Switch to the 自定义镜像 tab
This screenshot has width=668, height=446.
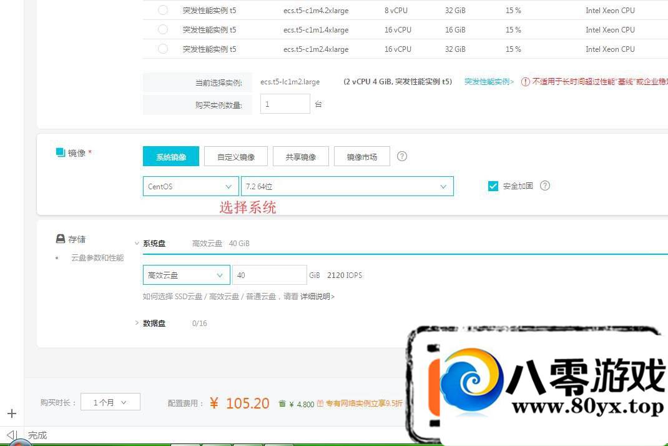[236, 157]
